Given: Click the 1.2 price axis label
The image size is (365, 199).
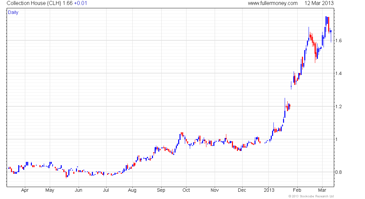Looking at the screenshot, I should pyautogui.click(x=338, y=106).
